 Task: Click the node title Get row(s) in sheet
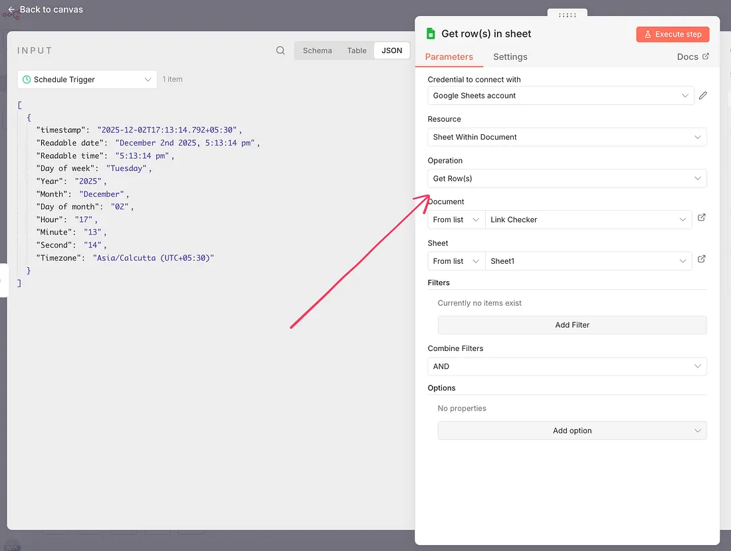[486, 34]
